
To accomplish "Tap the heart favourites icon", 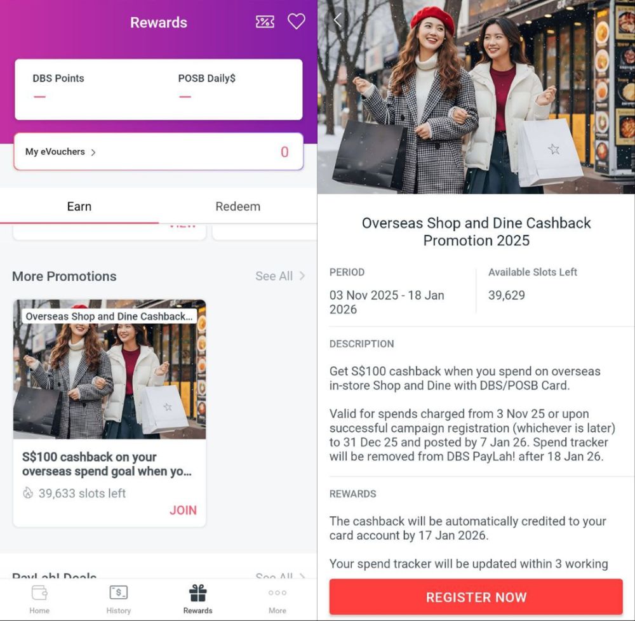I will pyautogui.click(x=296, y=22).
